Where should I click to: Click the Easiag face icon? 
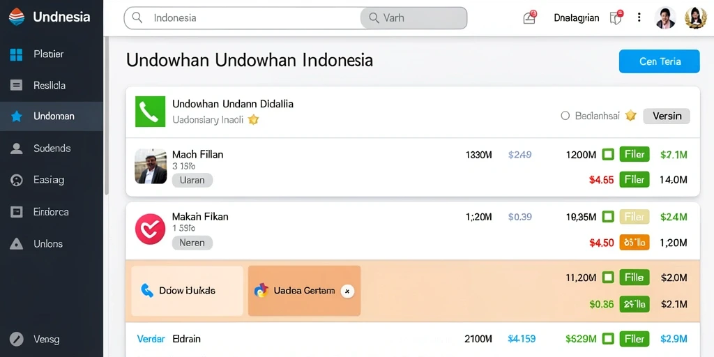pyautogui.click(x=17, y=181)
